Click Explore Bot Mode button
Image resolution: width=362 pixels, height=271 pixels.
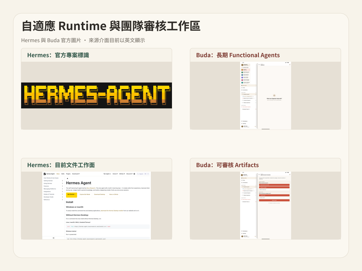point(85,195)
